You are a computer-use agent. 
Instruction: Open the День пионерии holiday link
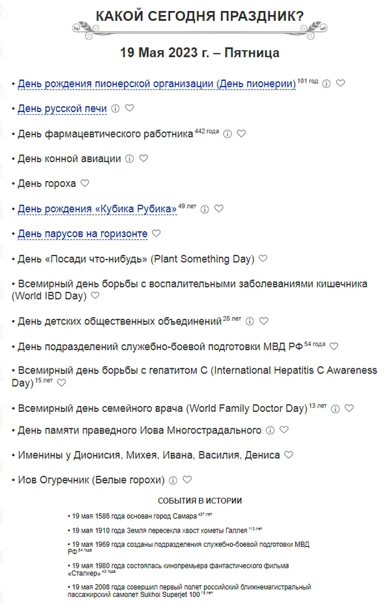[x=156, y=84]
